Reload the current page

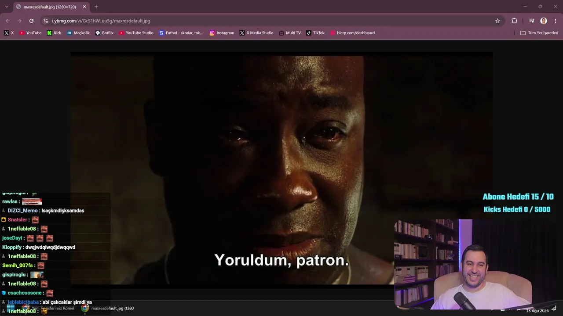coord(31,21)
